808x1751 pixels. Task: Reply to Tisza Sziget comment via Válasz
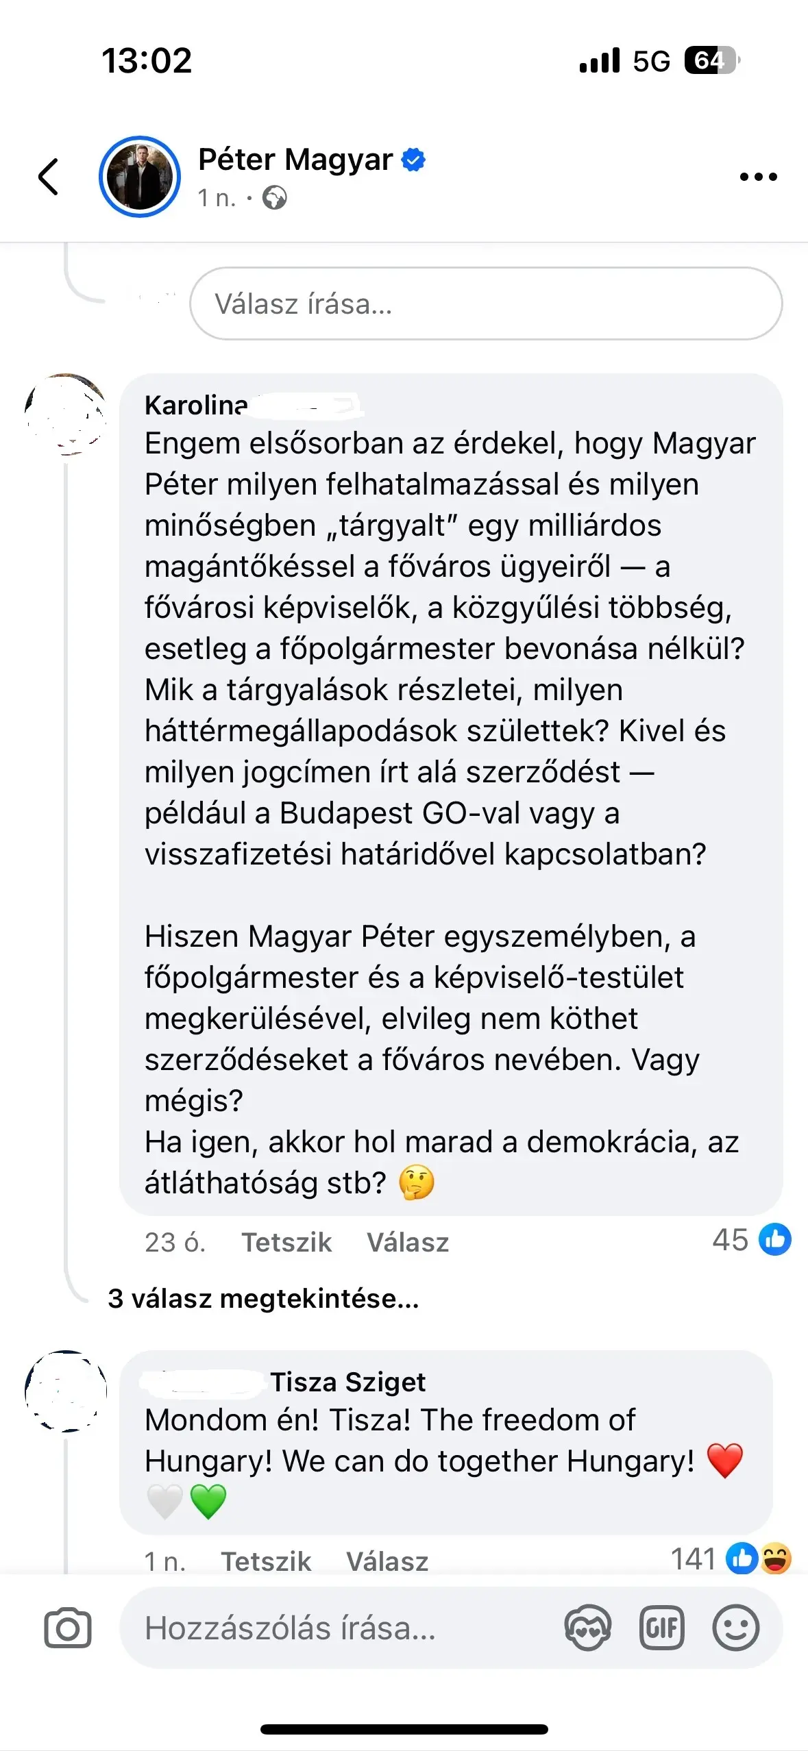(387, 1562)
